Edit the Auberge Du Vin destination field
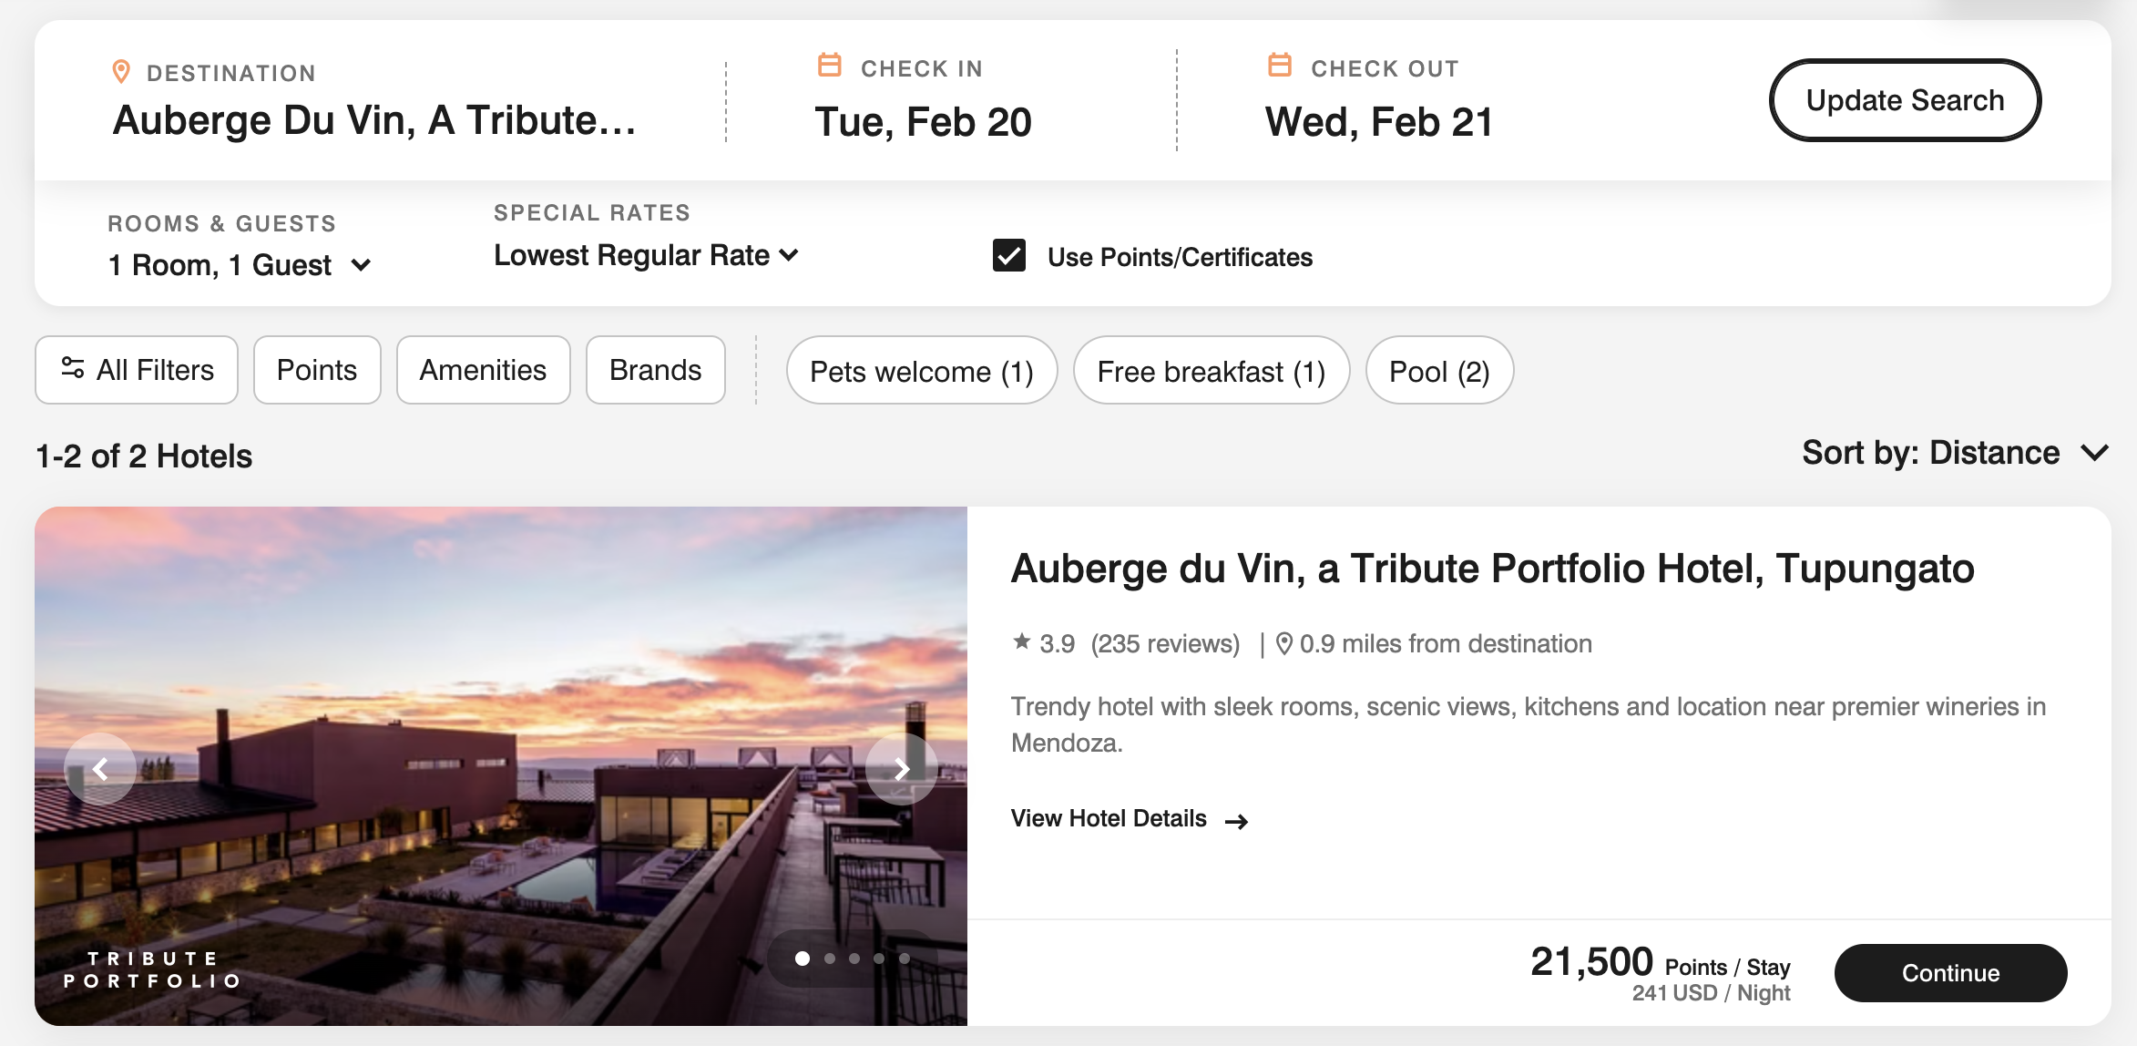Image resolution: width=2137 pixels, height=1046 pixels. [x=374, y=120]
